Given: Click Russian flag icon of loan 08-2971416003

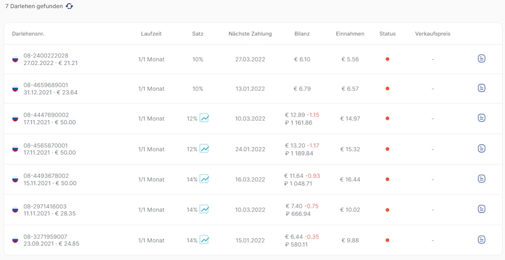Looking at the screenshot, I should [15, 210].
